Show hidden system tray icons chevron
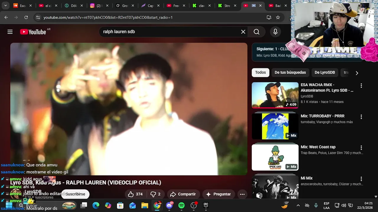378x212 pixels. pyautogui.click(x=298, y=205)
